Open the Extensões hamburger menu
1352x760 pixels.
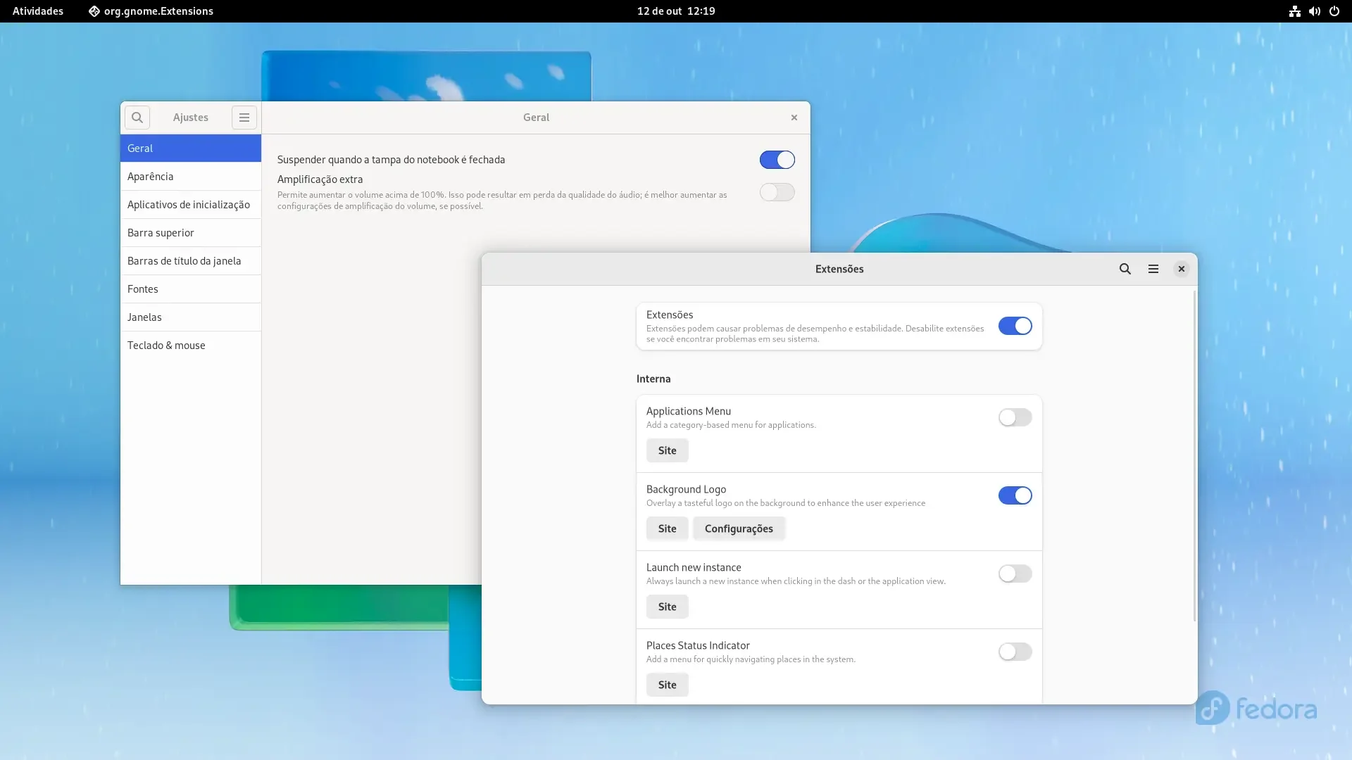coord(1153,269)
